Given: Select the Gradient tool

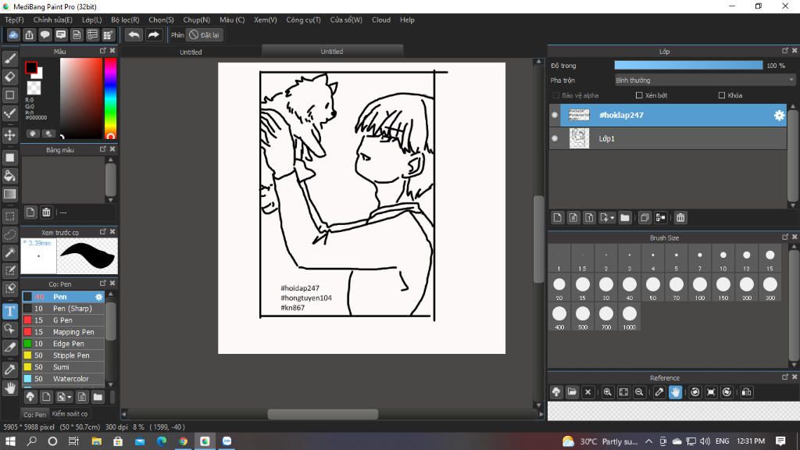Looking at the screenshot, I should (9, 194).
